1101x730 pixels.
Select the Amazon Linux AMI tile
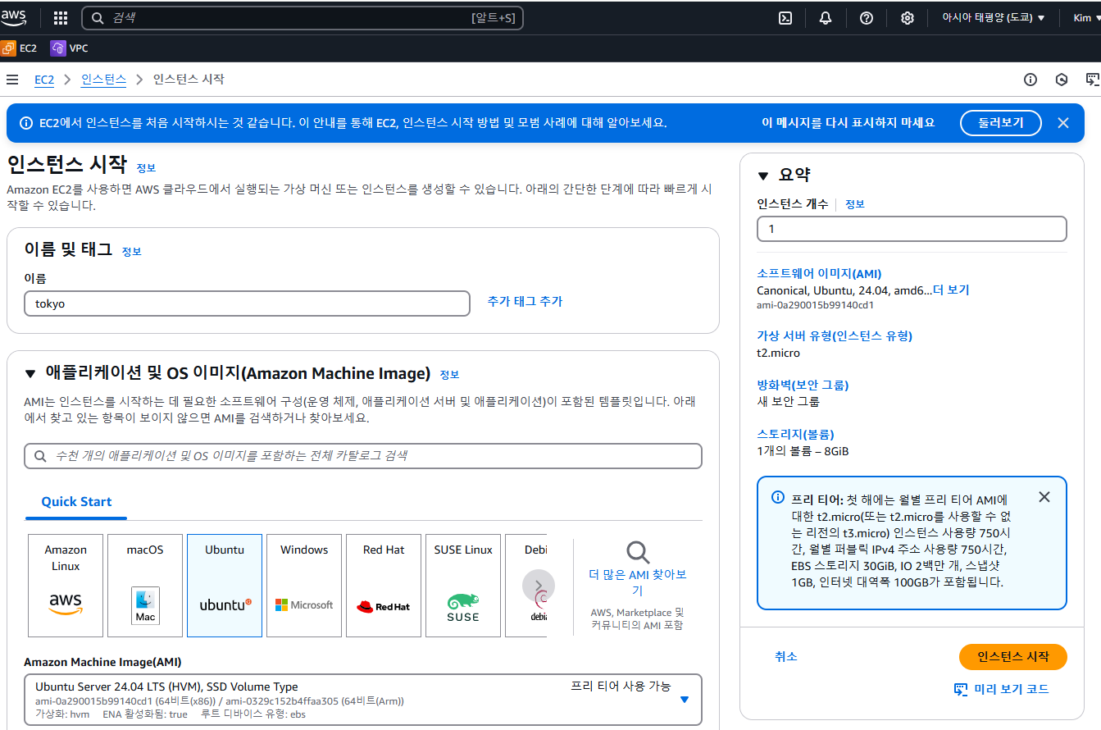[x=66, y=586]
